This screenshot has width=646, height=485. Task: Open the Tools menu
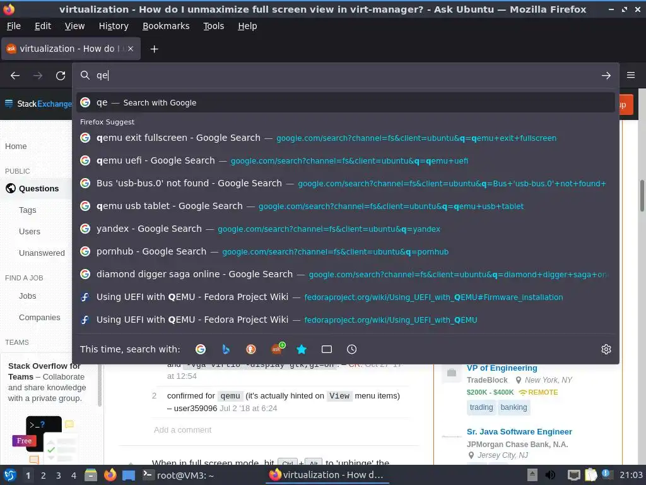(x=213, y=26)
